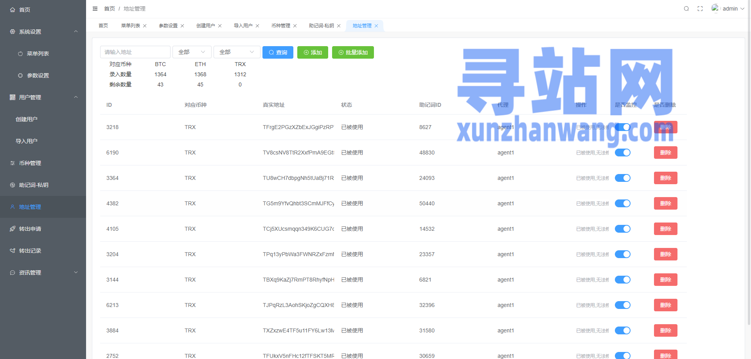Image resolution: width=751 pixels, height=359 pixels.
Task: Open the search magnifier icon in header
Action: (x=686, y=9)
